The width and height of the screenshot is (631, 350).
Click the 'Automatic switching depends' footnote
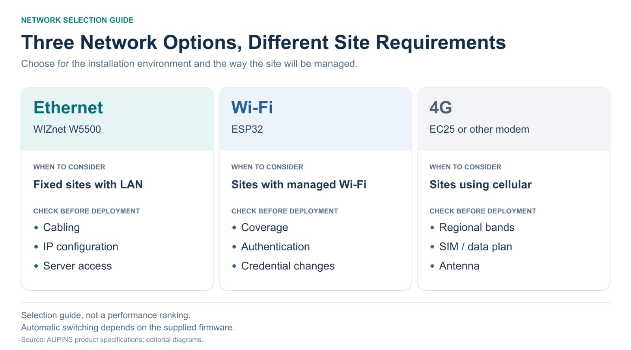128,328
